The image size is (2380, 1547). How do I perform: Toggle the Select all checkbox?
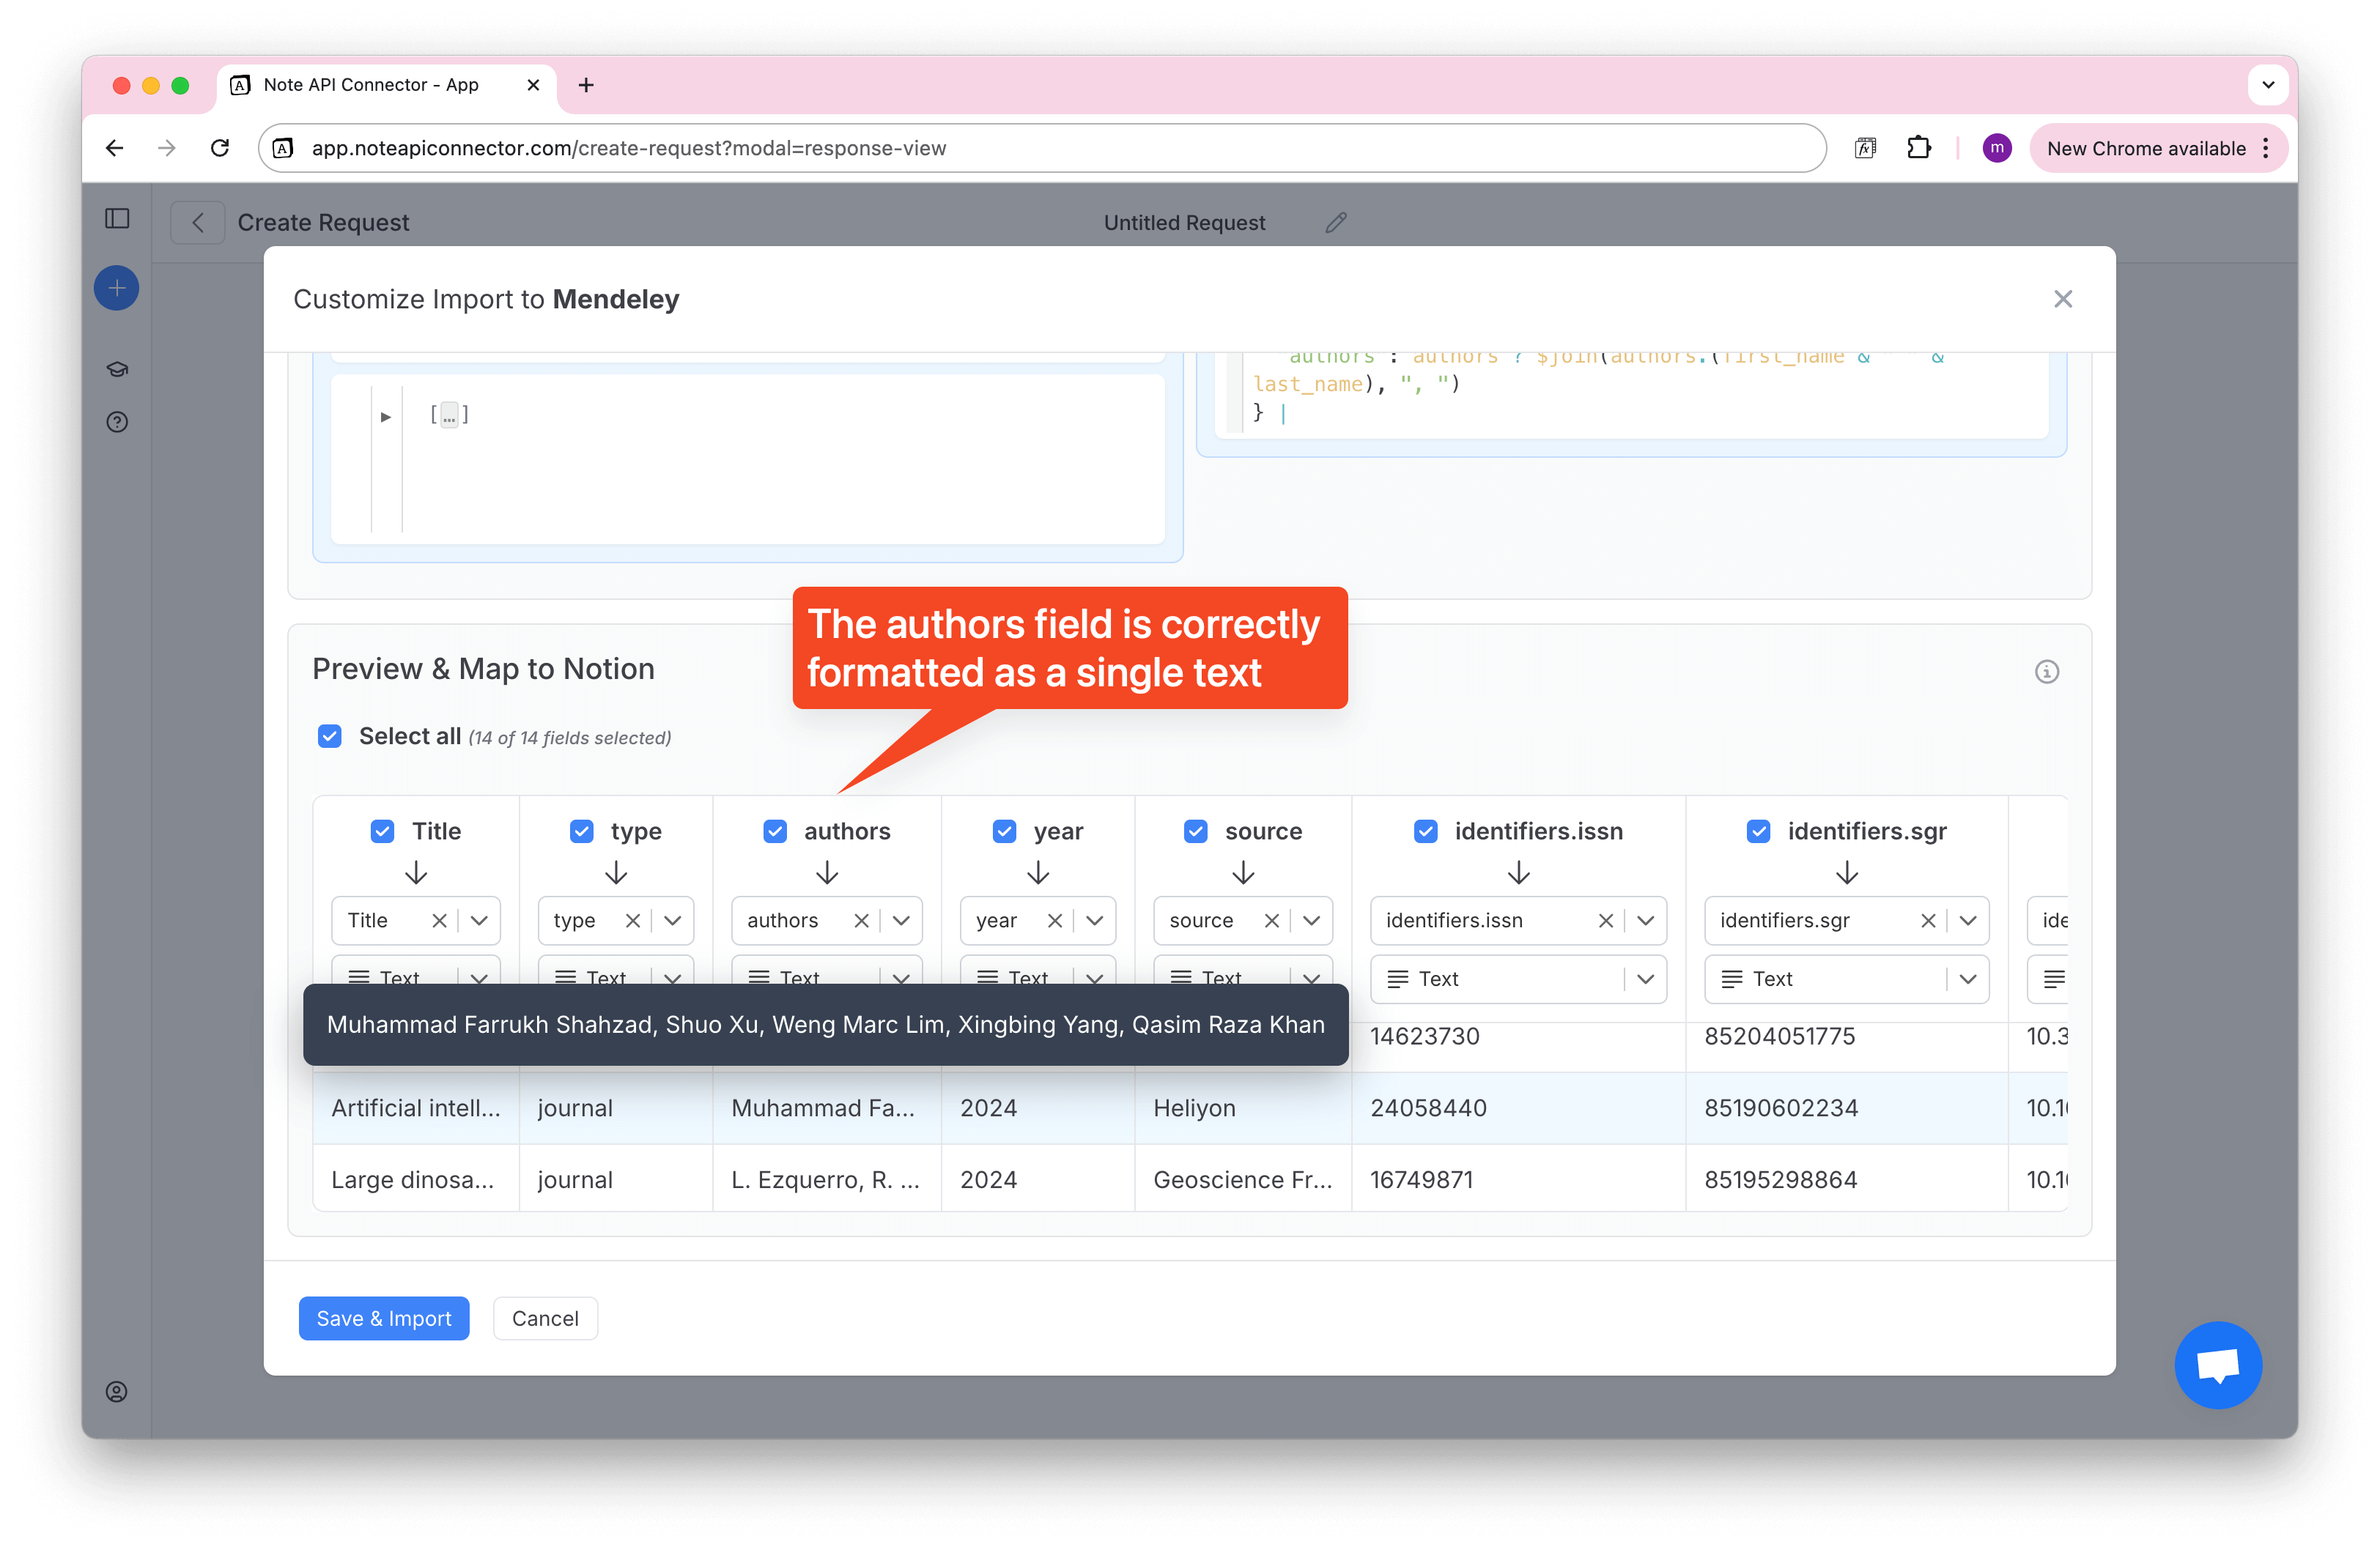pyautogui.click(x=330, y=737)
